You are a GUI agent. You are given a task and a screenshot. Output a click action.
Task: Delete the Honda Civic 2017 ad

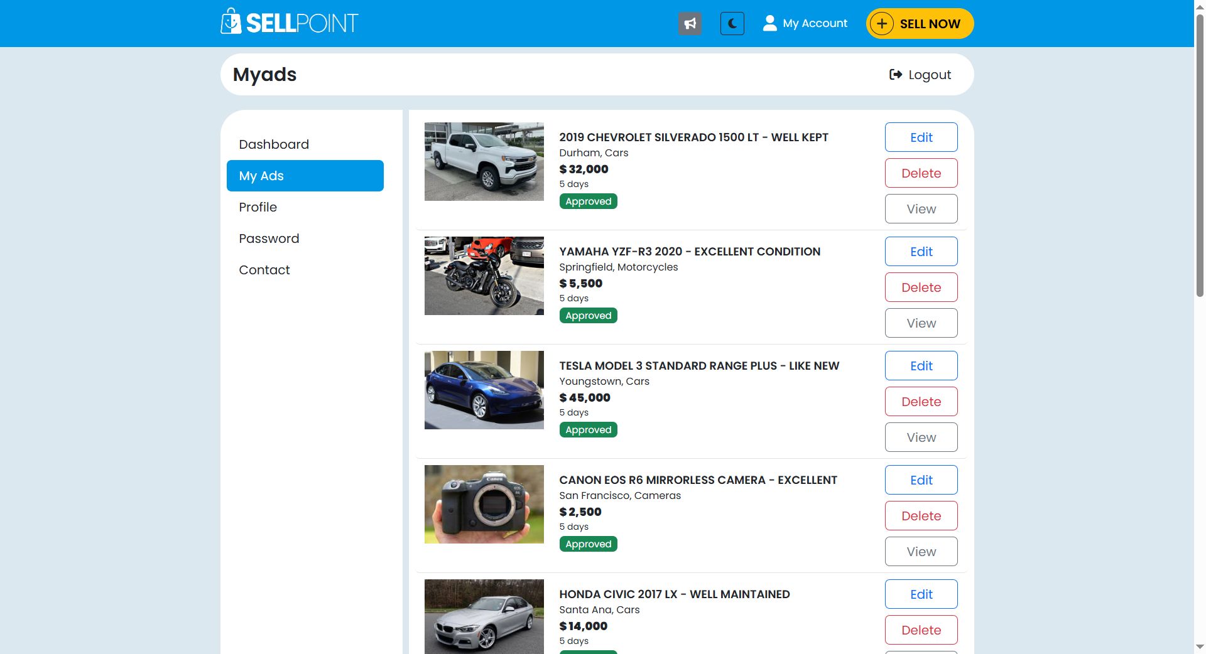pos(921,630)
